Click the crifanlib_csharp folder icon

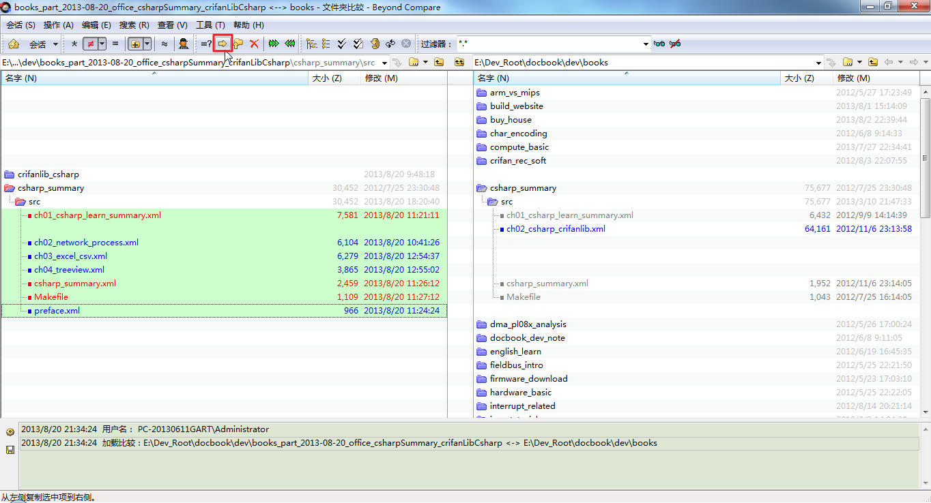click(10, 174)
